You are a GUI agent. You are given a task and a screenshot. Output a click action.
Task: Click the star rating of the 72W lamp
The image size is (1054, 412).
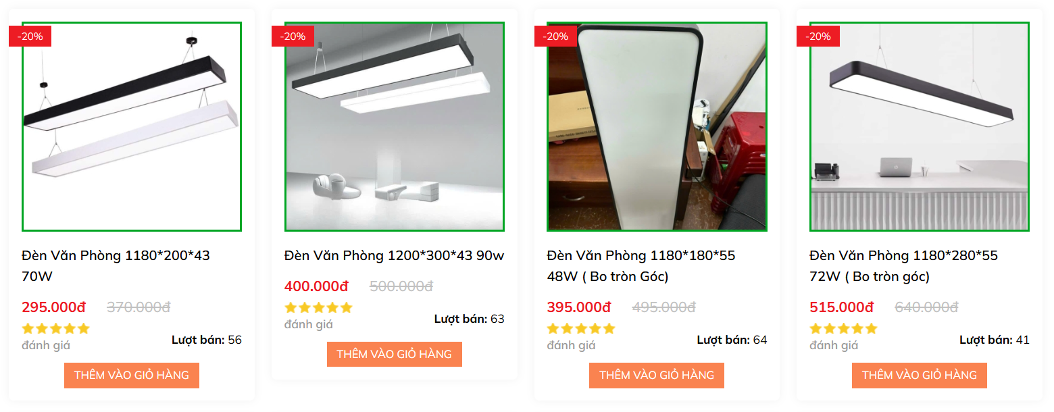coord(843,329)
